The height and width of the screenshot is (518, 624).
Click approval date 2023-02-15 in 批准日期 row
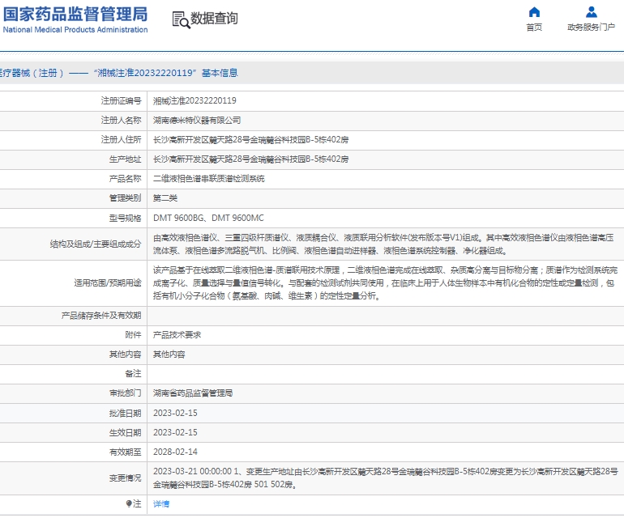point(175,414)
